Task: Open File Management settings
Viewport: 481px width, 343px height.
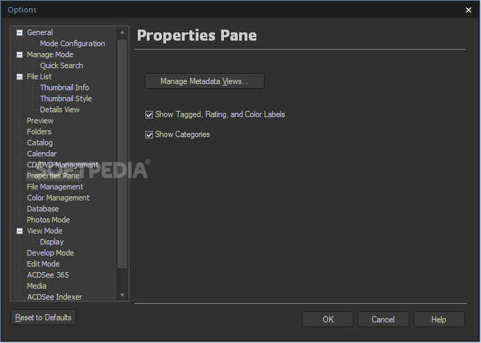Action: coord(55,187)
